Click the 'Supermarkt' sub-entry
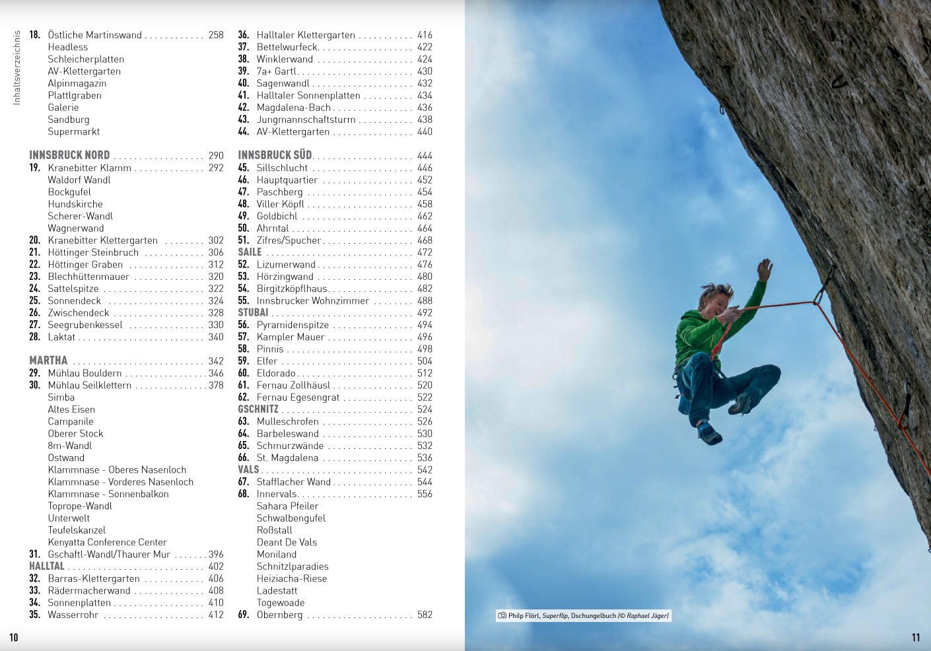The width and height of the screenshot is (931, 651). (74, 131)
